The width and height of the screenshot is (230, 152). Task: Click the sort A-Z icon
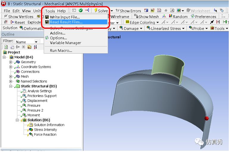(35, 47)
